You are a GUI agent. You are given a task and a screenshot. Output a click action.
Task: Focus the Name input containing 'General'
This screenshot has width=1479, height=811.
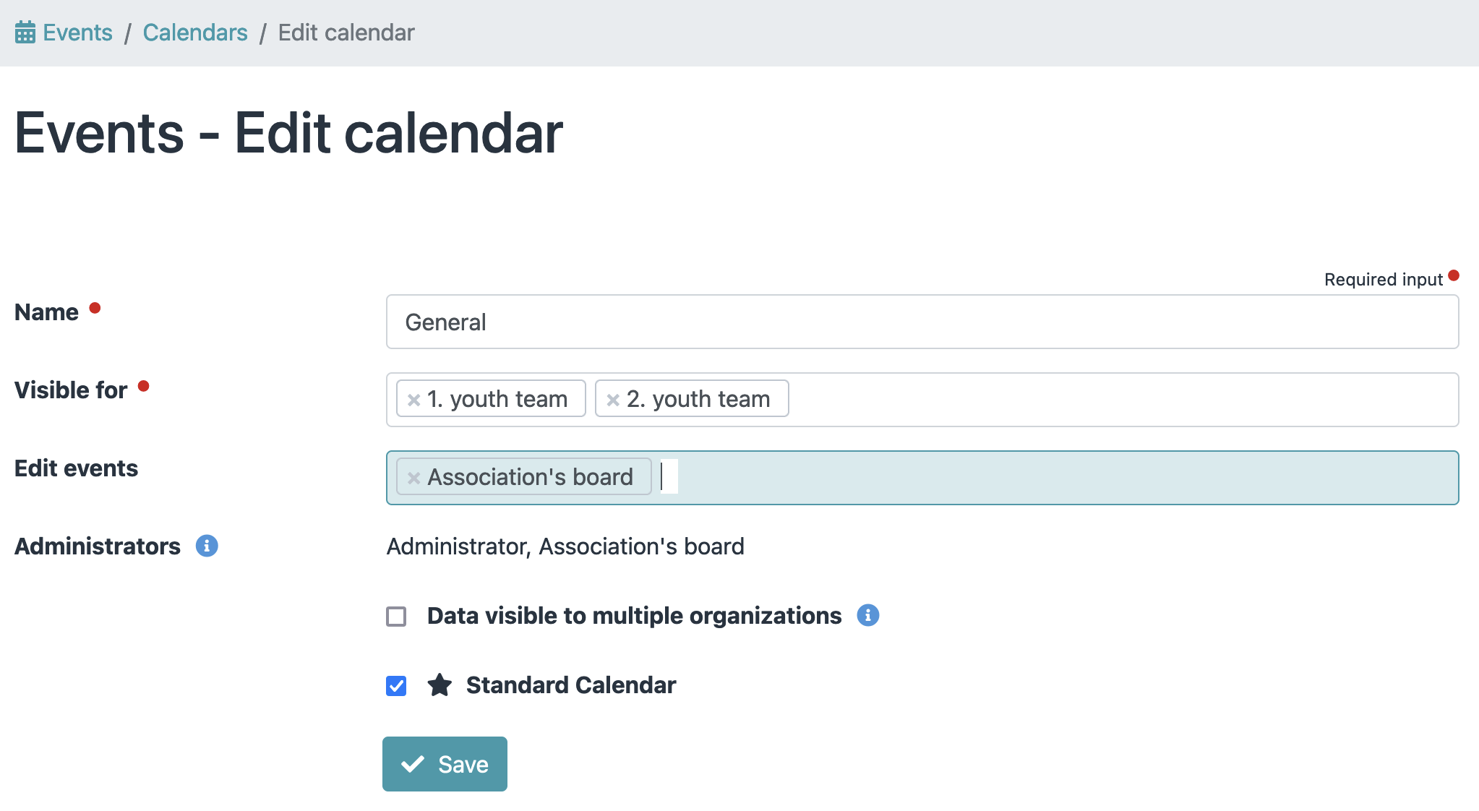(x=922, y=322)
